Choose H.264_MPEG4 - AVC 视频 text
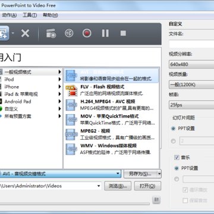The height and width of the screenshot is (214, 214). point(108,102)
